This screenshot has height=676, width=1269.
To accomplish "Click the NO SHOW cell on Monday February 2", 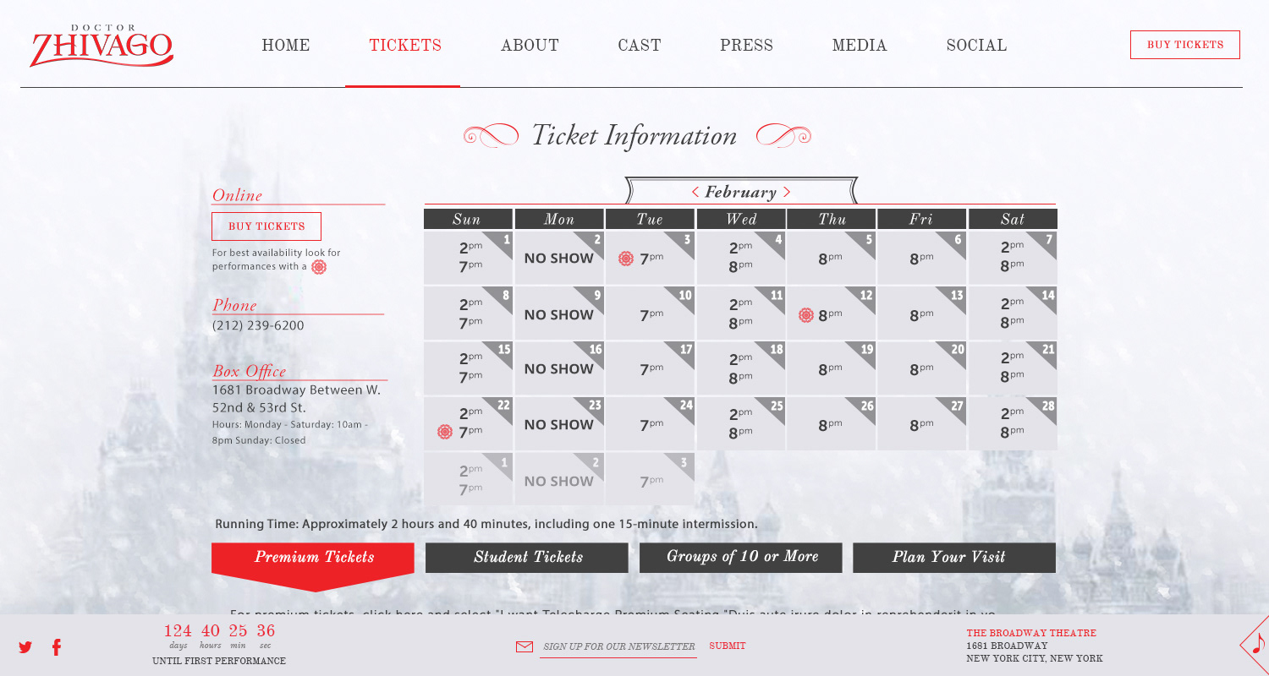I will tap(559, 259).
